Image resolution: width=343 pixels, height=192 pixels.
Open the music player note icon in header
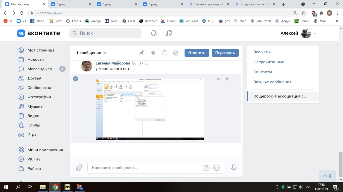click(168, 33)
